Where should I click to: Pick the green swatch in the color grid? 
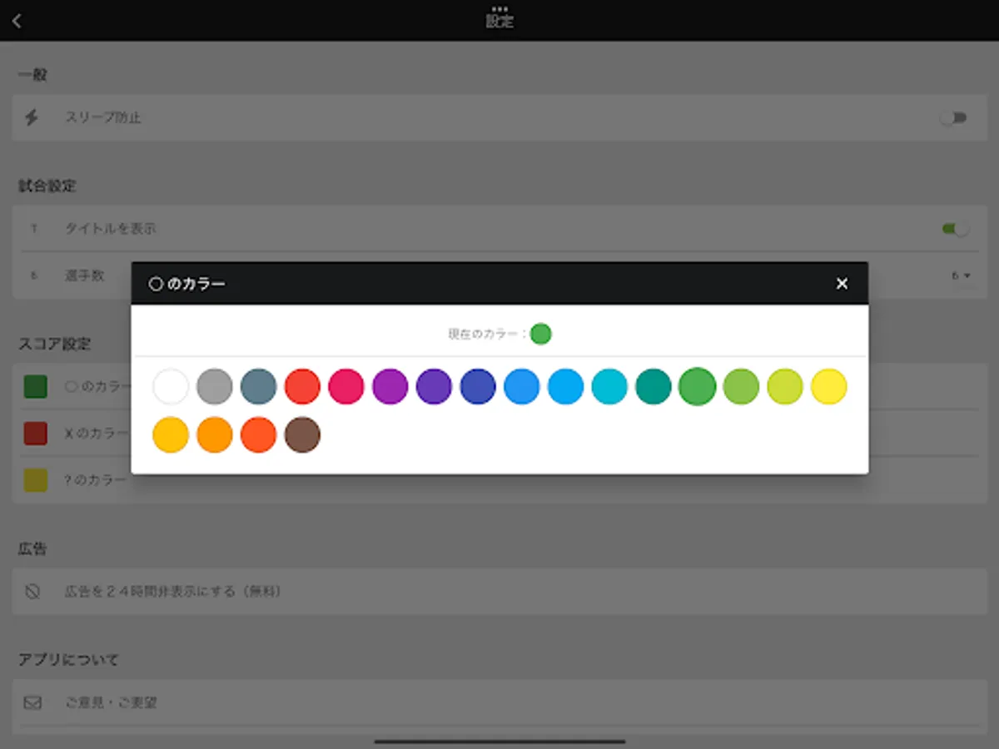(698, 387)
